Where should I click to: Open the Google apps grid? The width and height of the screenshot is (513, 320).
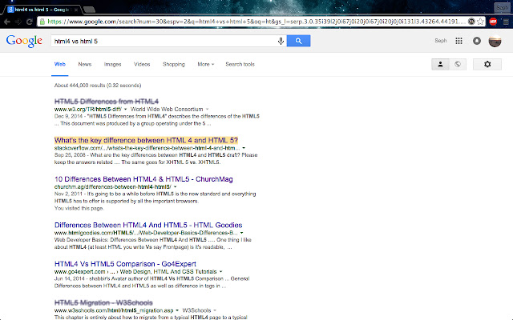[x=458, y=41]
